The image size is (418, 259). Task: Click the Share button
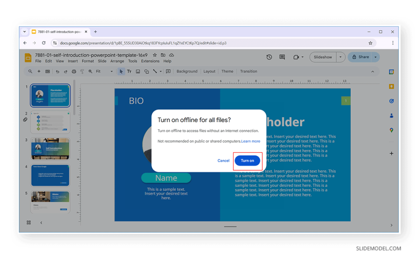360,57
